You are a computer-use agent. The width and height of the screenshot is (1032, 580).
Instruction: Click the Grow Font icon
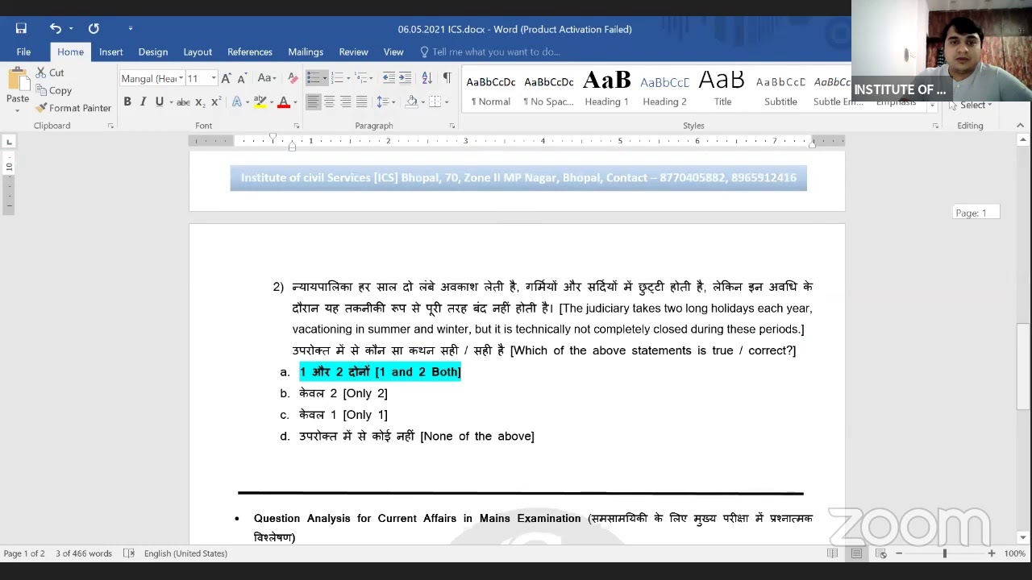227,78
